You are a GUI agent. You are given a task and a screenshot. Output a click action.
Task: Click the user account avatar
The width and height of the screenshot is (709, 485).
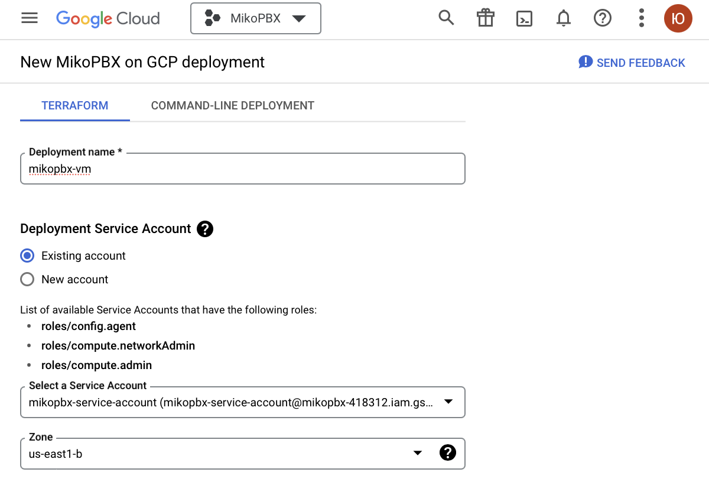[x=678, y=18]
